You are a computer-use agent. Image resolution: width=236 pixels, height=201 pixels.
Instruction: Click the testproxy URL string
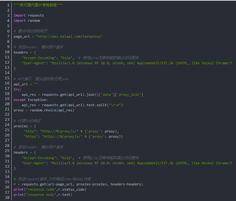click(69, 36)
